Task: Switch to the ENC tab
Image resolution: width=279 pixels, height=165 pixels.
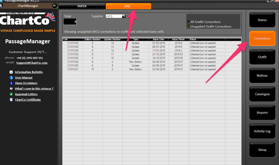Action: 129,6
